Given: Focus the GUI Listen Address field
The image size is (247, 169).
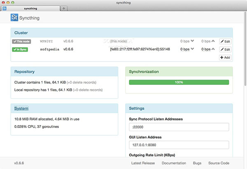Looking at the screenshot, I should (x=151, y=145).
